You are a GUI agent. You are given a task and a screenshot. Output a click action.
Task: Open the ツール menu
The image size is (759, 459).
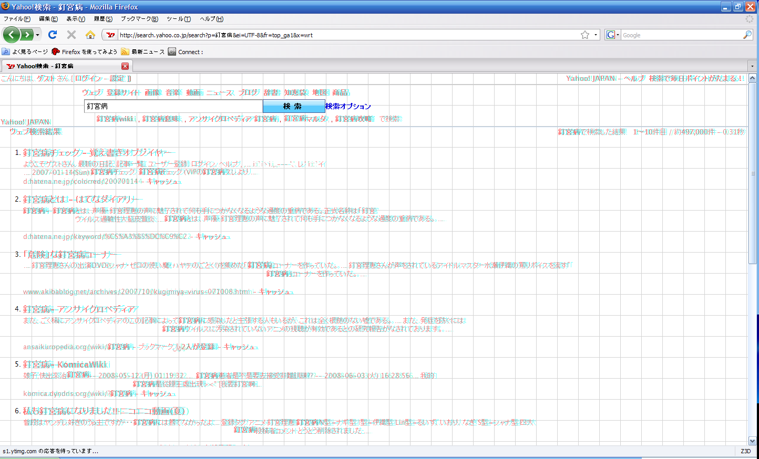179,19
